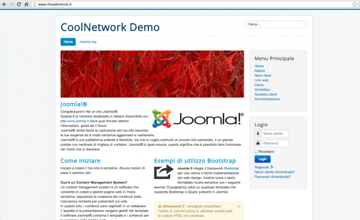Select Contattaci in Menu Principale
The width and height of the screenshot is (360, 220).
[262, 89]
